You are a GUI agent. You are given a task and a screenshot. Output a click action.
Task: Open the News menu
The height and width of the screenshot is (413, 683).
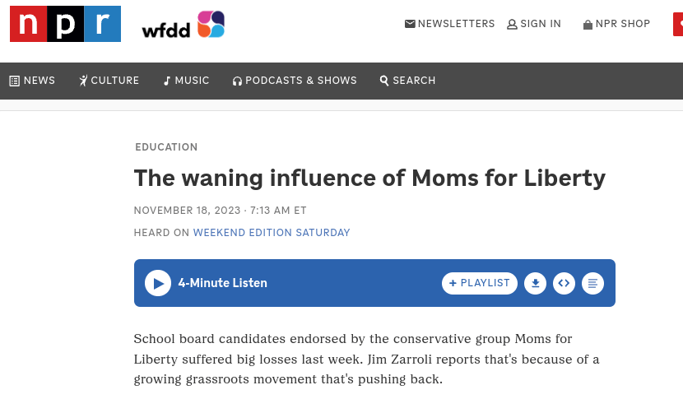pos(32,81)
